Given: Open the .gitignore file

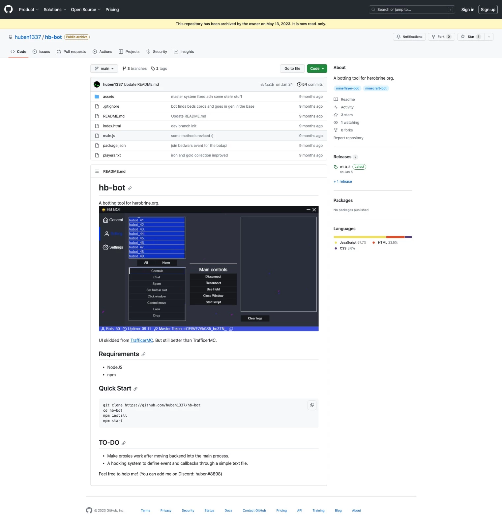Looking at the screenshot, I should [111, 106].
